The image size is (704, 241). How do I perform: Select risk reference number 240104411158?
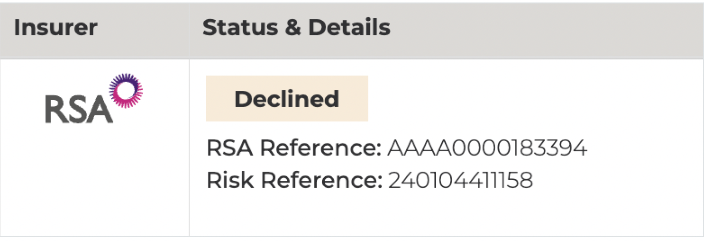(460, 181)
